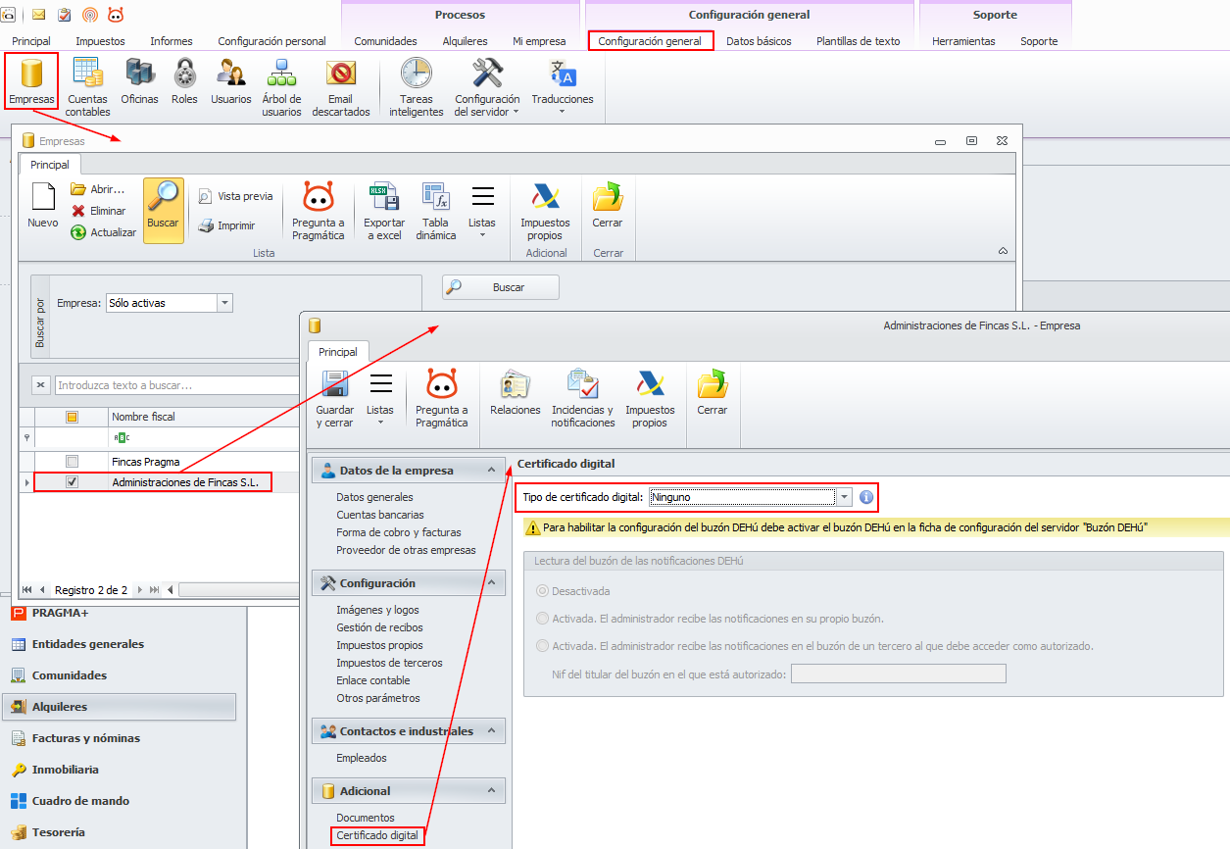
Task: Switch to the Configuración general tab
Action: (x=650, y=41)
